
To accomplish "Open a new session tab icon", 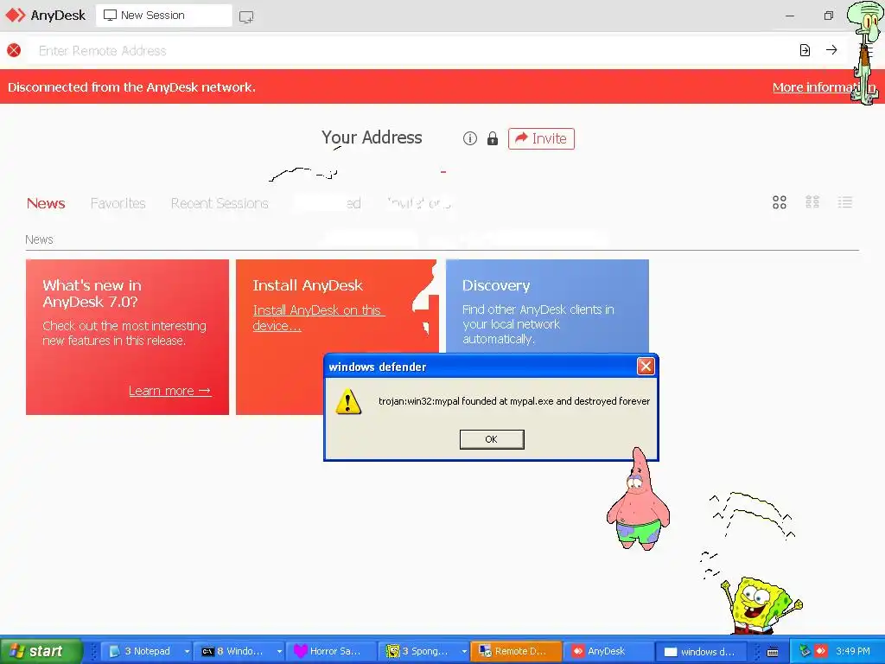I will (x=246, y=16).
